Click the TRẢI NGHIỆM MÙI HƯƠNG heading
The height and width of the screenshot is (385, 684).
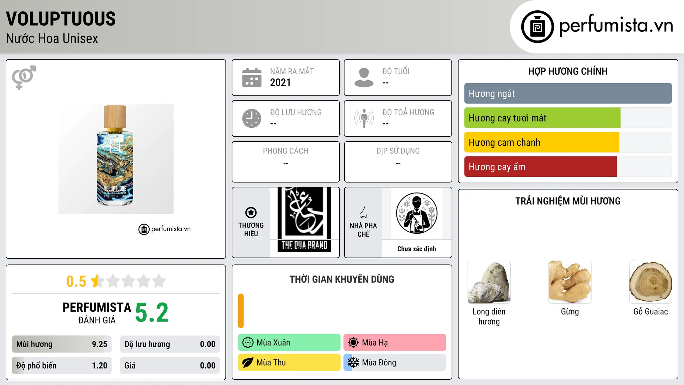tap(568, 201)
